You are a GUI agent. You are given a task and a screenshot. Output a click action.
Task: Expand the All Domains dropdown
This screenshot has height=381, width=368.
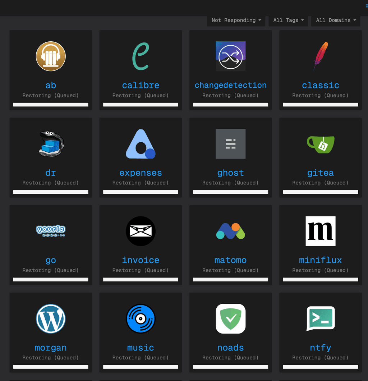click(336, 20)
